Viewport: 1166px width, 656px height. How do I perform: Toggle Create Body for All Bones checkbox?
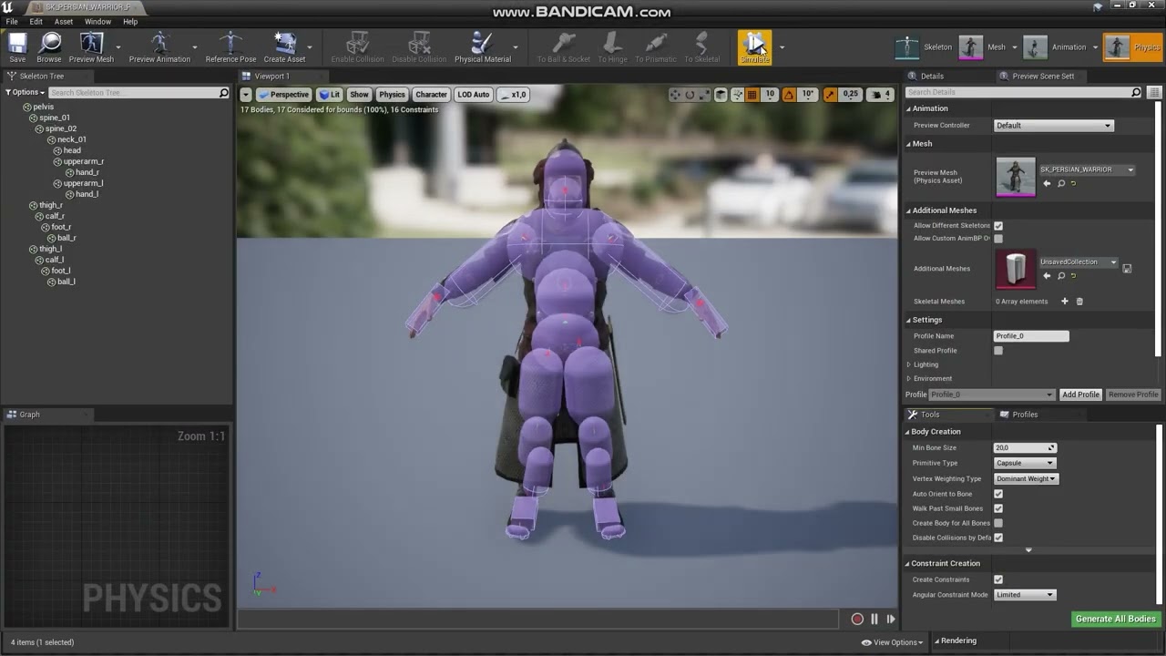coord(998,523)
